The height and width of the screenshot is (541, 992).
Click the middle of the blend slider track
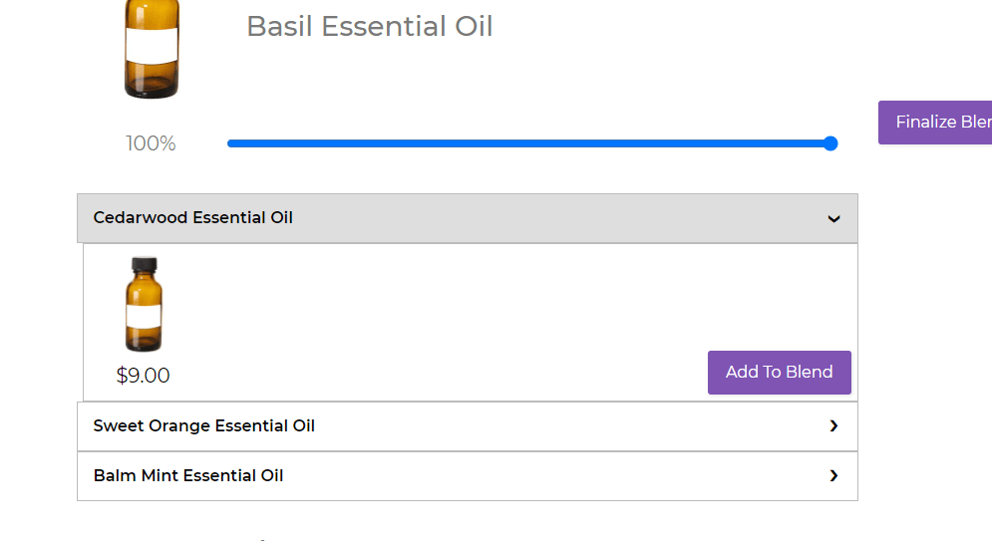click(529, 143)
